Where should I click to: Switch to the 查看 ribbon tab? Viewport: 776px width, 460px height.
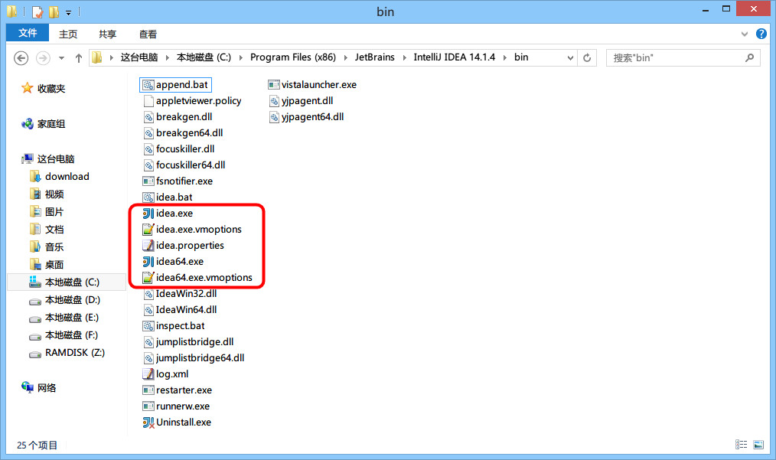148,34
